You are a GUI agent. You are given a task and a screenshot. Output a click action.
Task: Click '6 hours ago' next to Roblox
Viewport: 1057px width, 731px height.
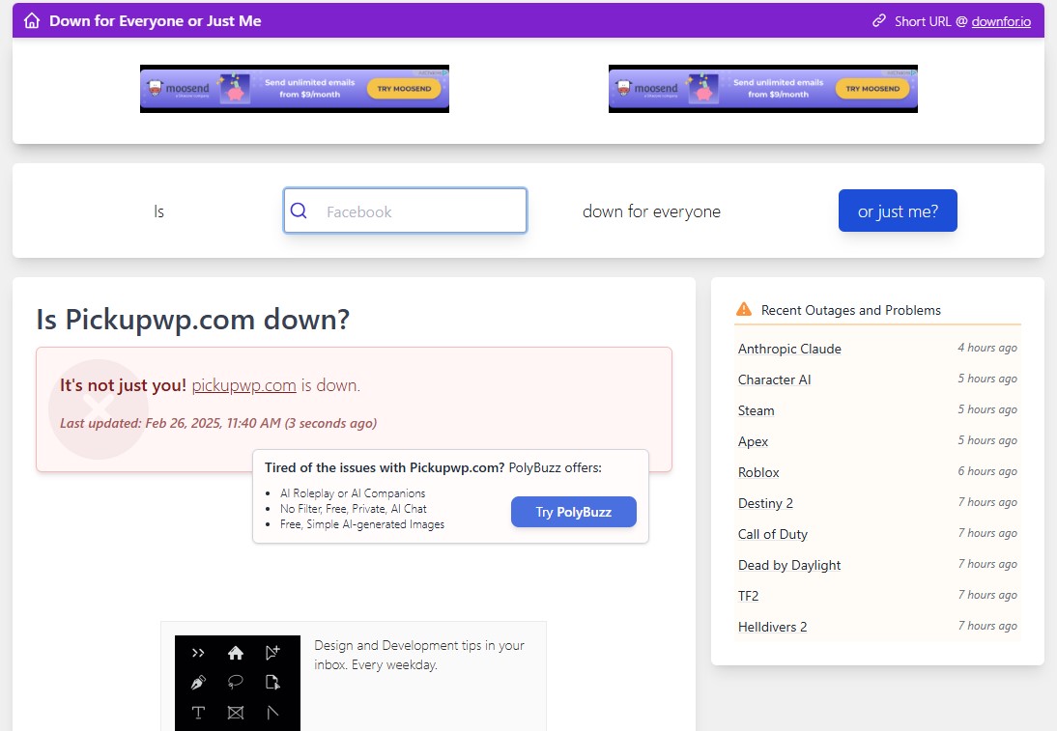click(987, 471)
